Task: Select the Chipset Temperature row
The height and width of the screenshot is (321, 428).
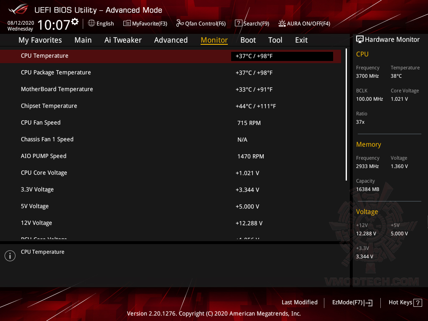Action: pos(171,106)
